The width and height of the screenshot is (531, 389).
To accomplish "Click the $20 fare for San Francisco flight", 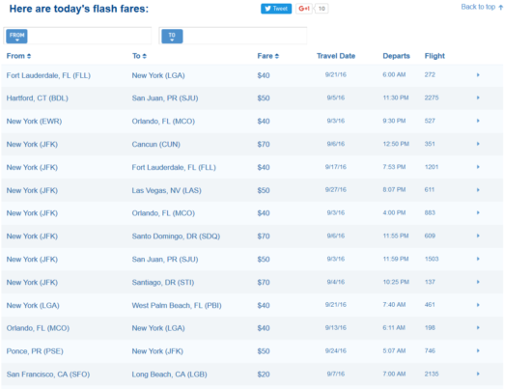I will 264,375.
